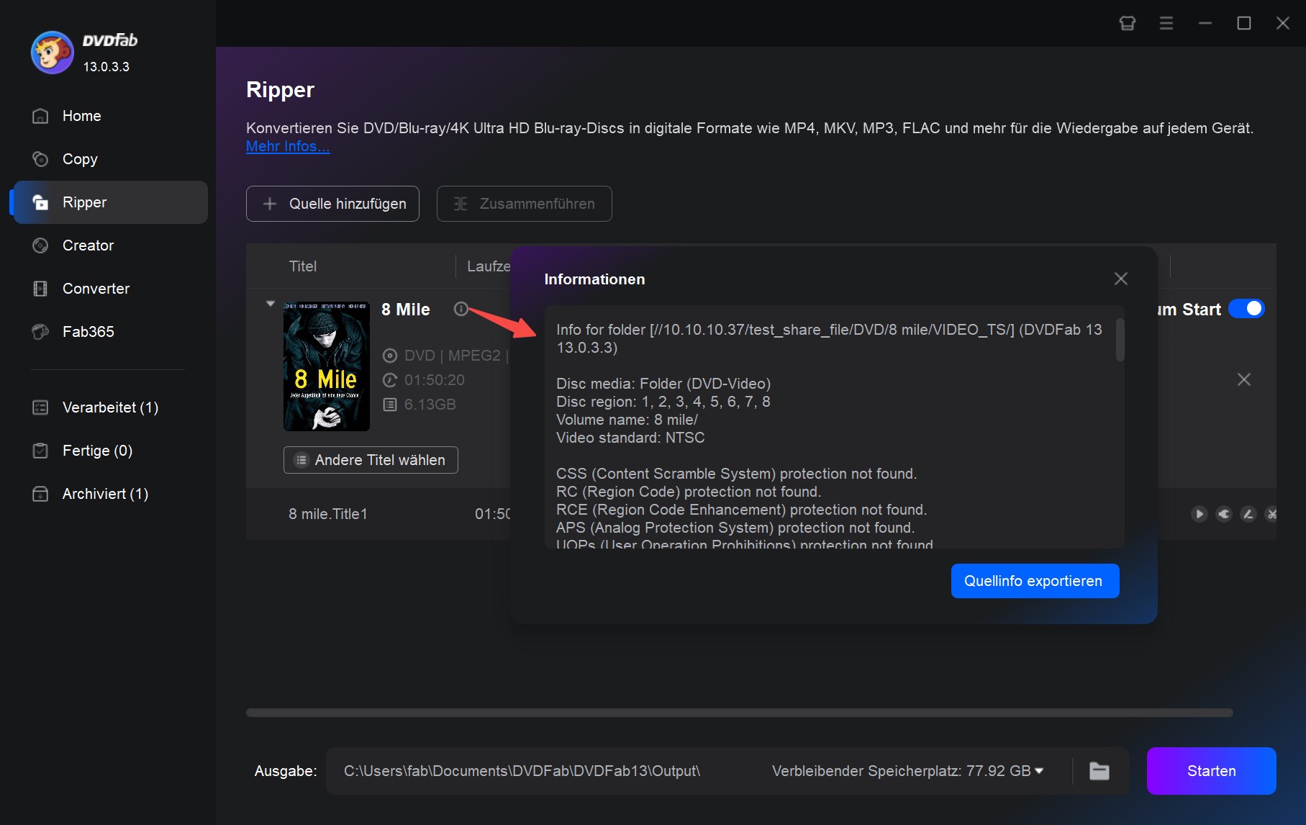Click the '6.13GB' size text

click(430, 405)
